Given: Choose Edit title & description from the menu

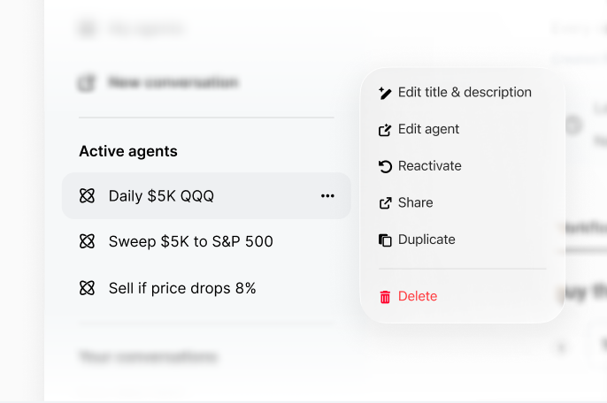Looking at the screenshot, I should (465, 92).
